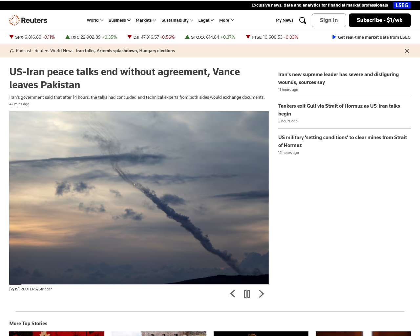The height and width of the screenshot is (336, 420).
Task: Click the headphones podcast icon
Action: (x=12, y=51)
